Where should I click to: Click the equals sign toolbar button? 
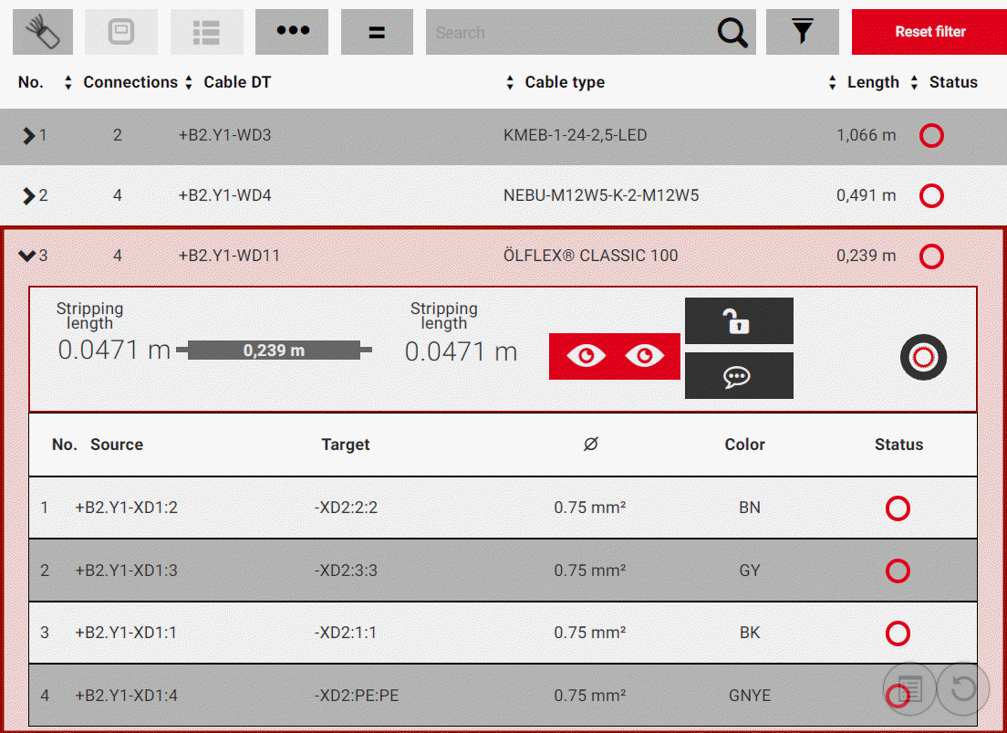377,32
